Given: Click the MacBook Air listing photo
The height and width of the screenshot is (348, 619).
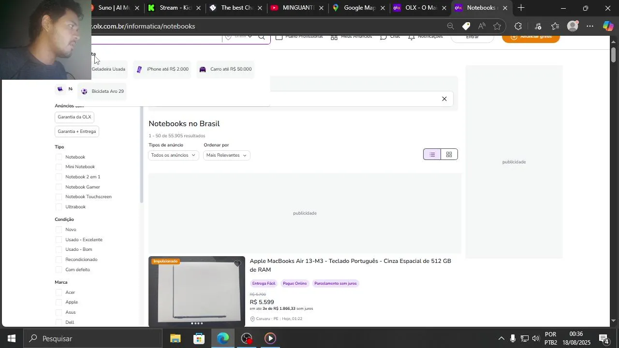Looking at the screenshot, I should click(x=197, y=291).
